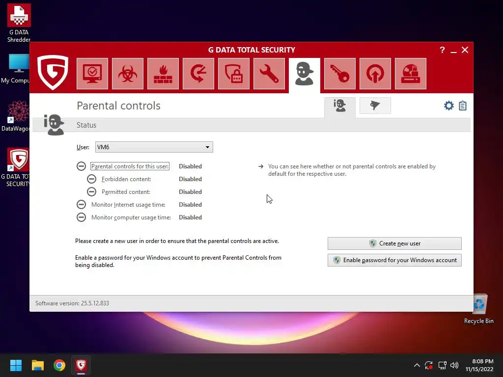Open the DataWagon desktop shortcut
Image resolution: width=503 pixels, height=377 pixels.
pyautogui.click(x=16, y=116)
